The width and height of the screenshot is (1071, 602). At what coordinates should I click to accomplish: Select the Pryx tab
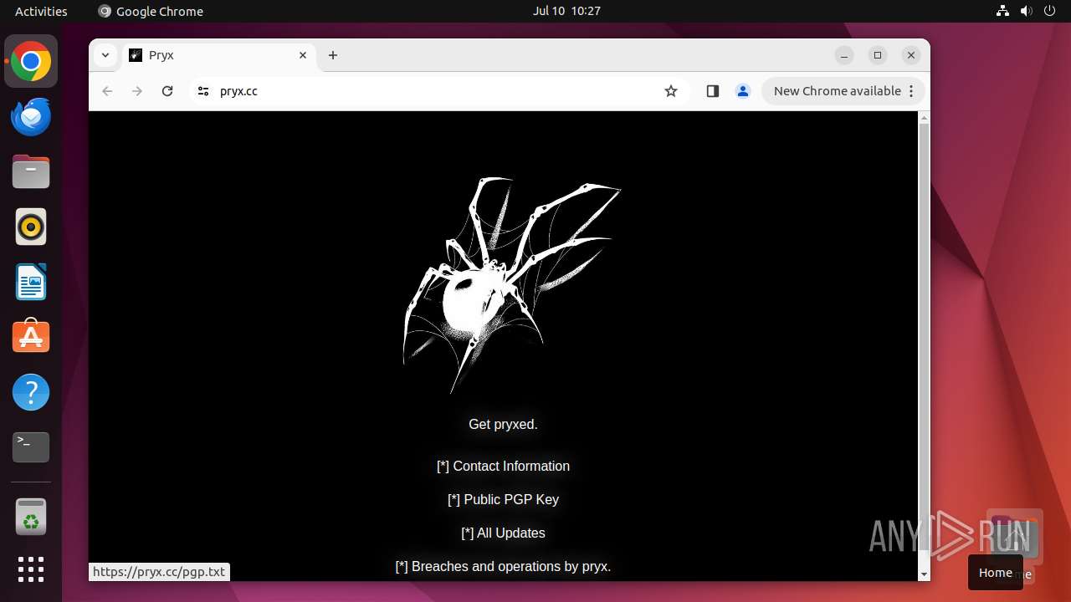coord(219,55)
